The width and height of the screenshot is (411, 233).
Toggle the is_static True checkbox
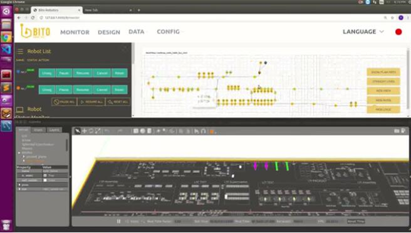coord(45,176)
